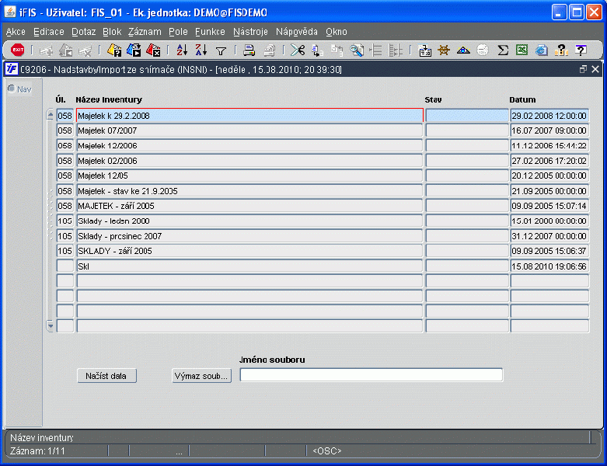Click the green Excel export icon
This screenshot has height=466, width=607.
tap(522, 50)
